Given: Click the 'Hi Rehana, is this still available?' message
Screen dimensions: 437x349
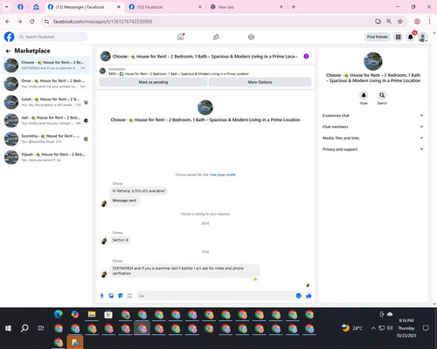Looking at the screenshot, I should 139,191.
